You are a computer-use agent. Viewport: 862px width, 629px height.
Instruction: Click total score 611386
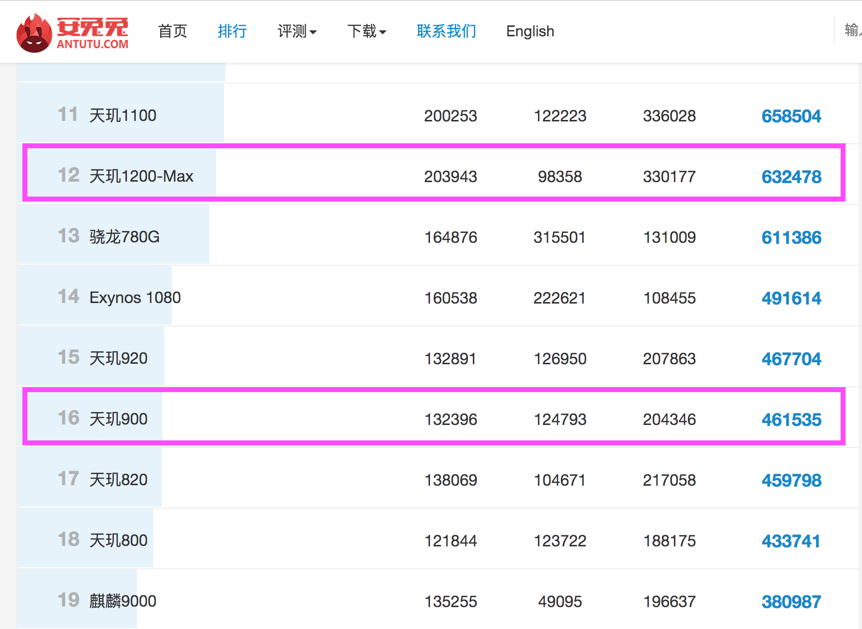(x=791, y=237)
